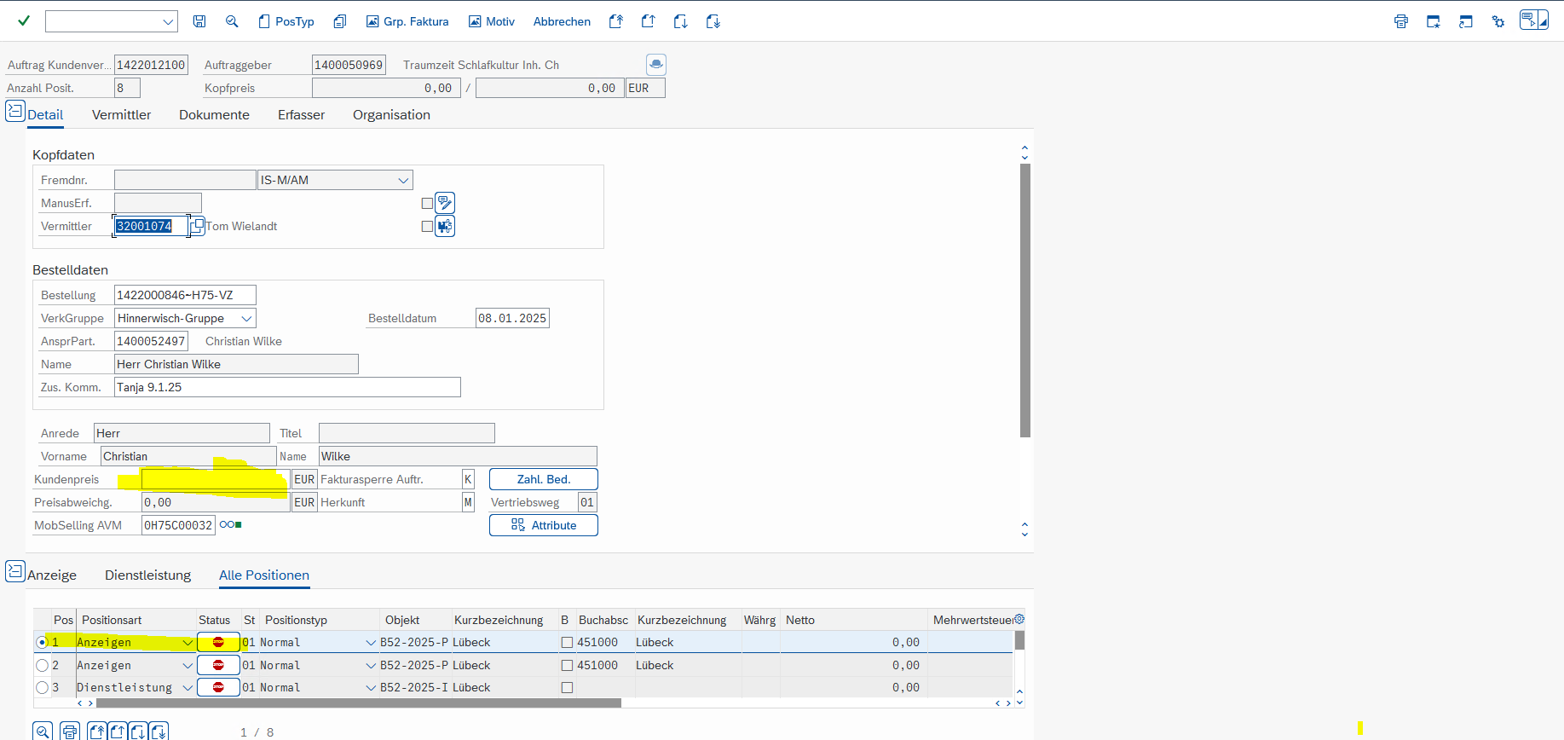Viewport: 1564px width, 740px height.
Task: Click the bottom first position page icon
Action: (x=97, y=731)
